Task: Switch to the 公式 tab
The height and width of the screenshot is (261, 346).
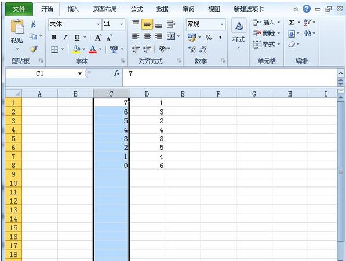Action: point(136,9)
